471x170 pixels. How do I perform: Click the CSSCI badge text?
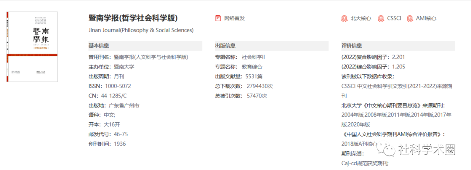coord(394,18)
